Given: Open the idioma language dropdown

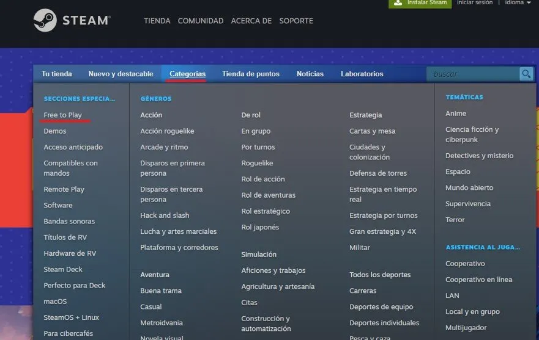Looking at the screenshot, I should pos(518,2).
